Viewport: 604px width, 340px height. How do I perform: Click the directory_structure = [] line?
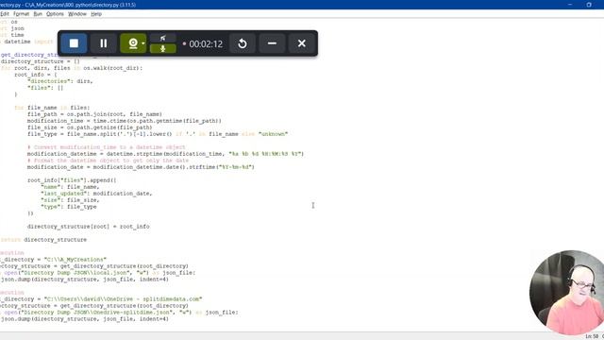(40, 61)
